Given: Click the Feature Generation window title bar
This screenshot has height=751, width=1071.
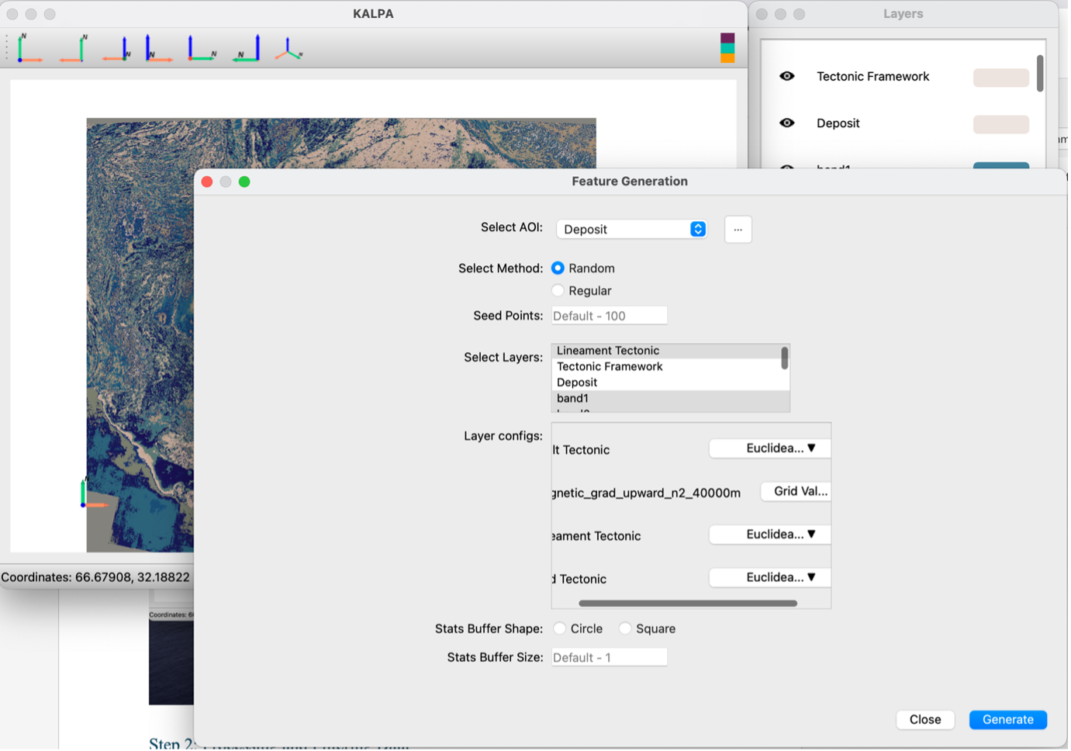Looking at the screenshot, I should coord(630,182).
